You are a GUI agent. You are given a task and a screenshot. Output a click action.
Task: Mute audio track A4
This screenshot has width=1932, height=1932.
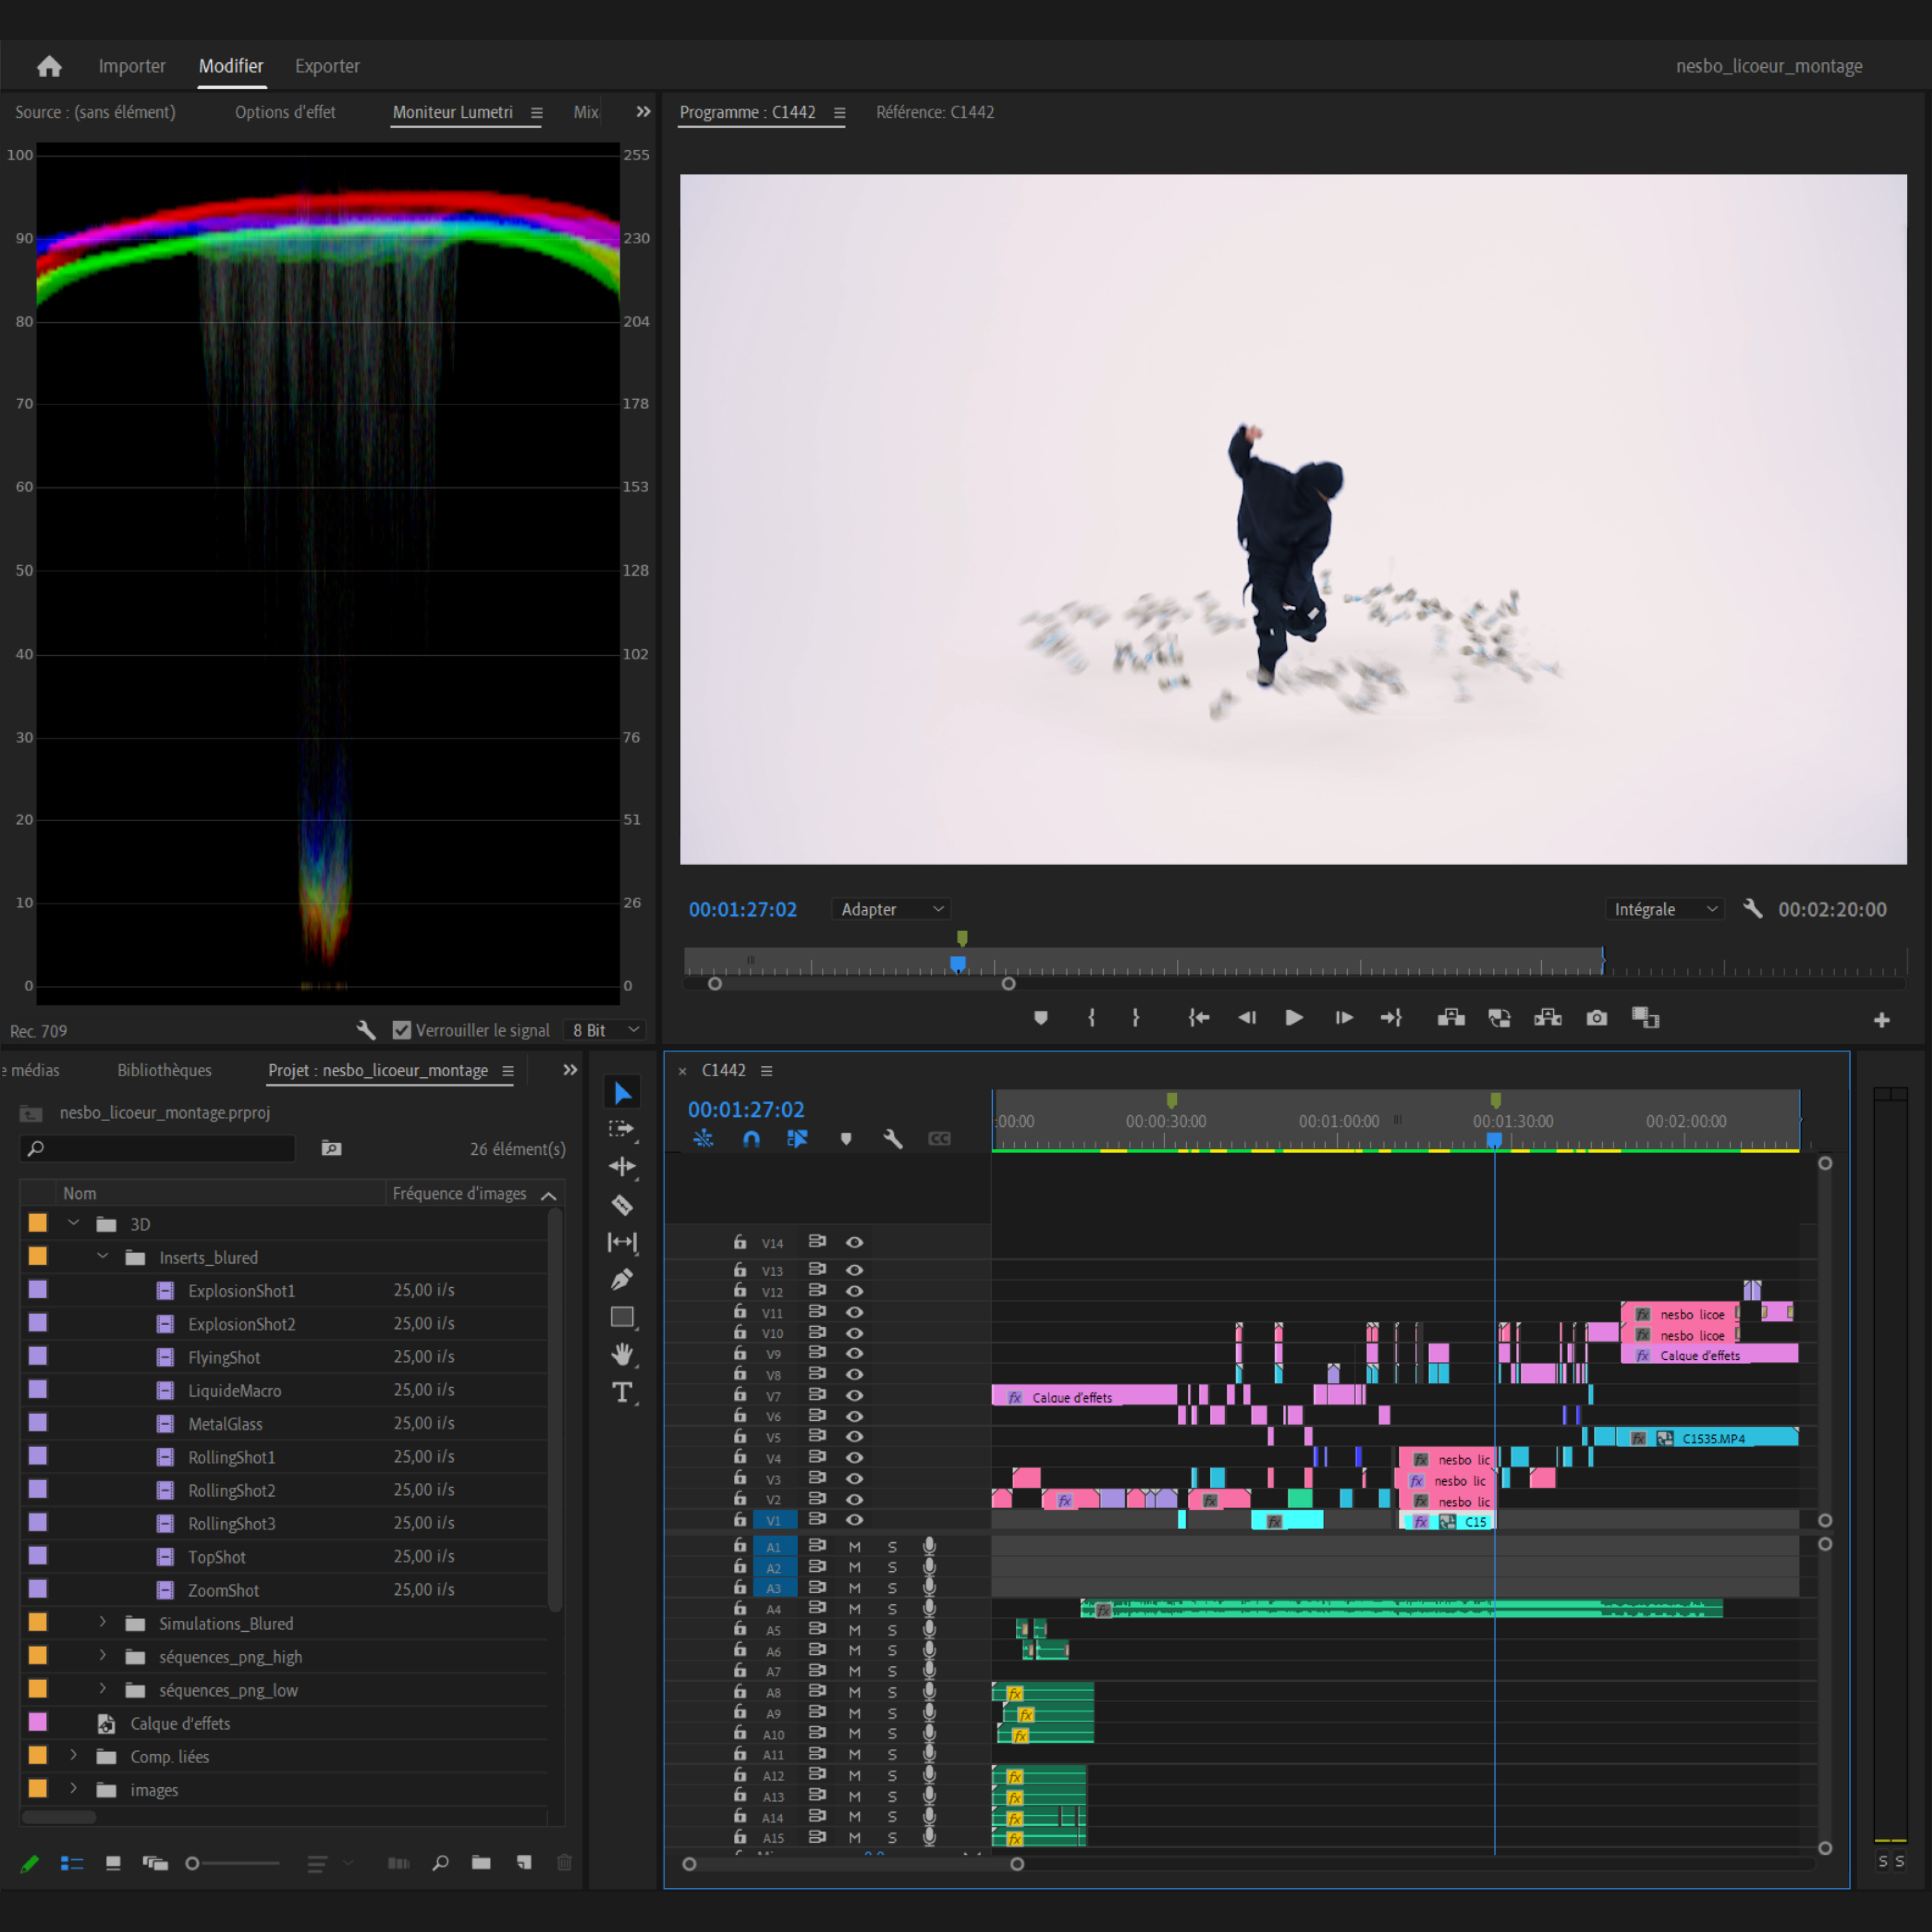[855, 1609]
